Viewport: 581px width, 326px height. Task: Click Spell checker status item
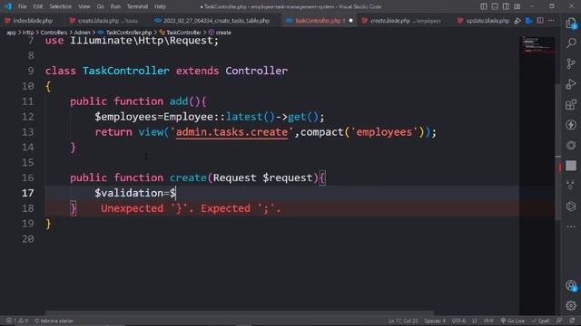pos(541,321)
